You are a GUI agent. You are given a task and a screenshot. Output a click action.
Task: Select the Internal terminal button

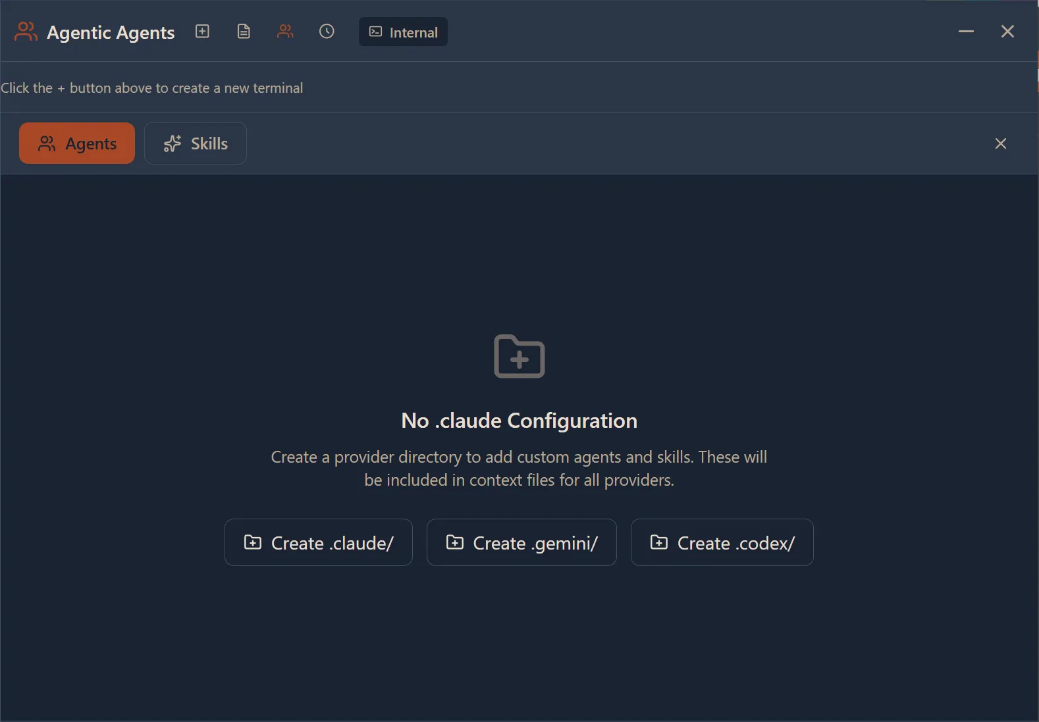point(403,32)
